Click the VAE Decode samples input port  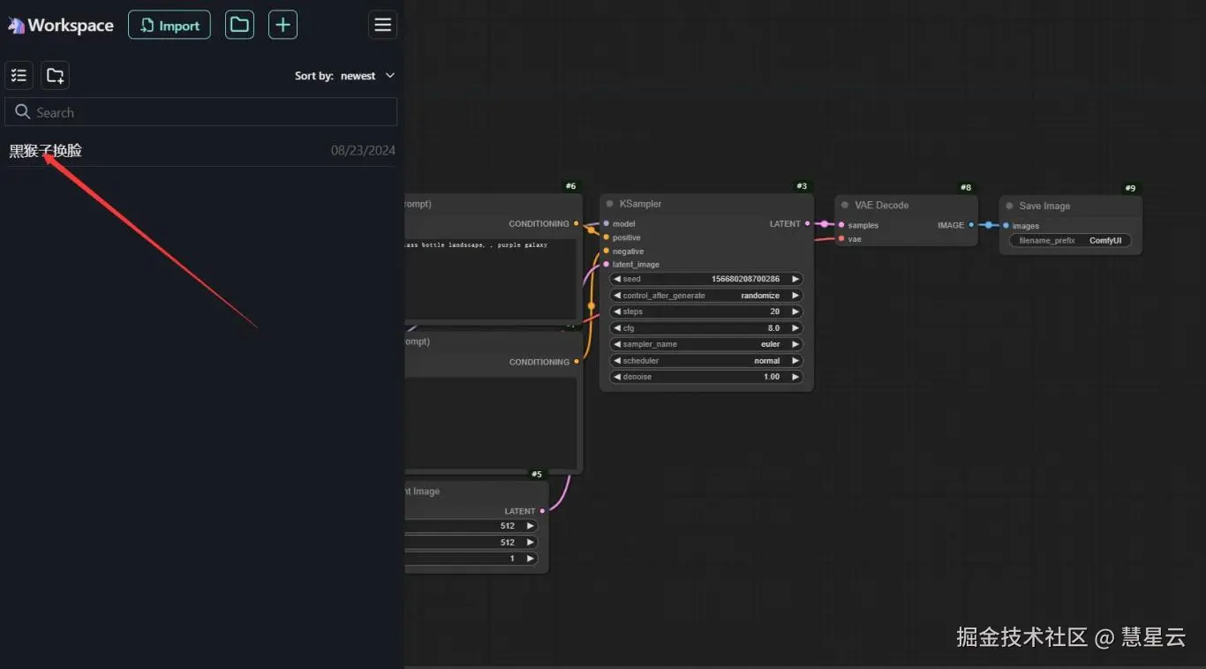841,225
